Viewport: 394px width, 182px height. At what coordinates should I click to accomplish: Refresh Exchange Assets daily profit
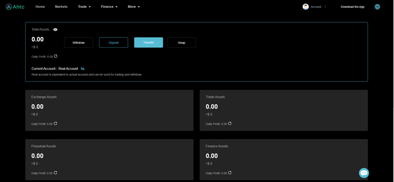click(56, 123)
